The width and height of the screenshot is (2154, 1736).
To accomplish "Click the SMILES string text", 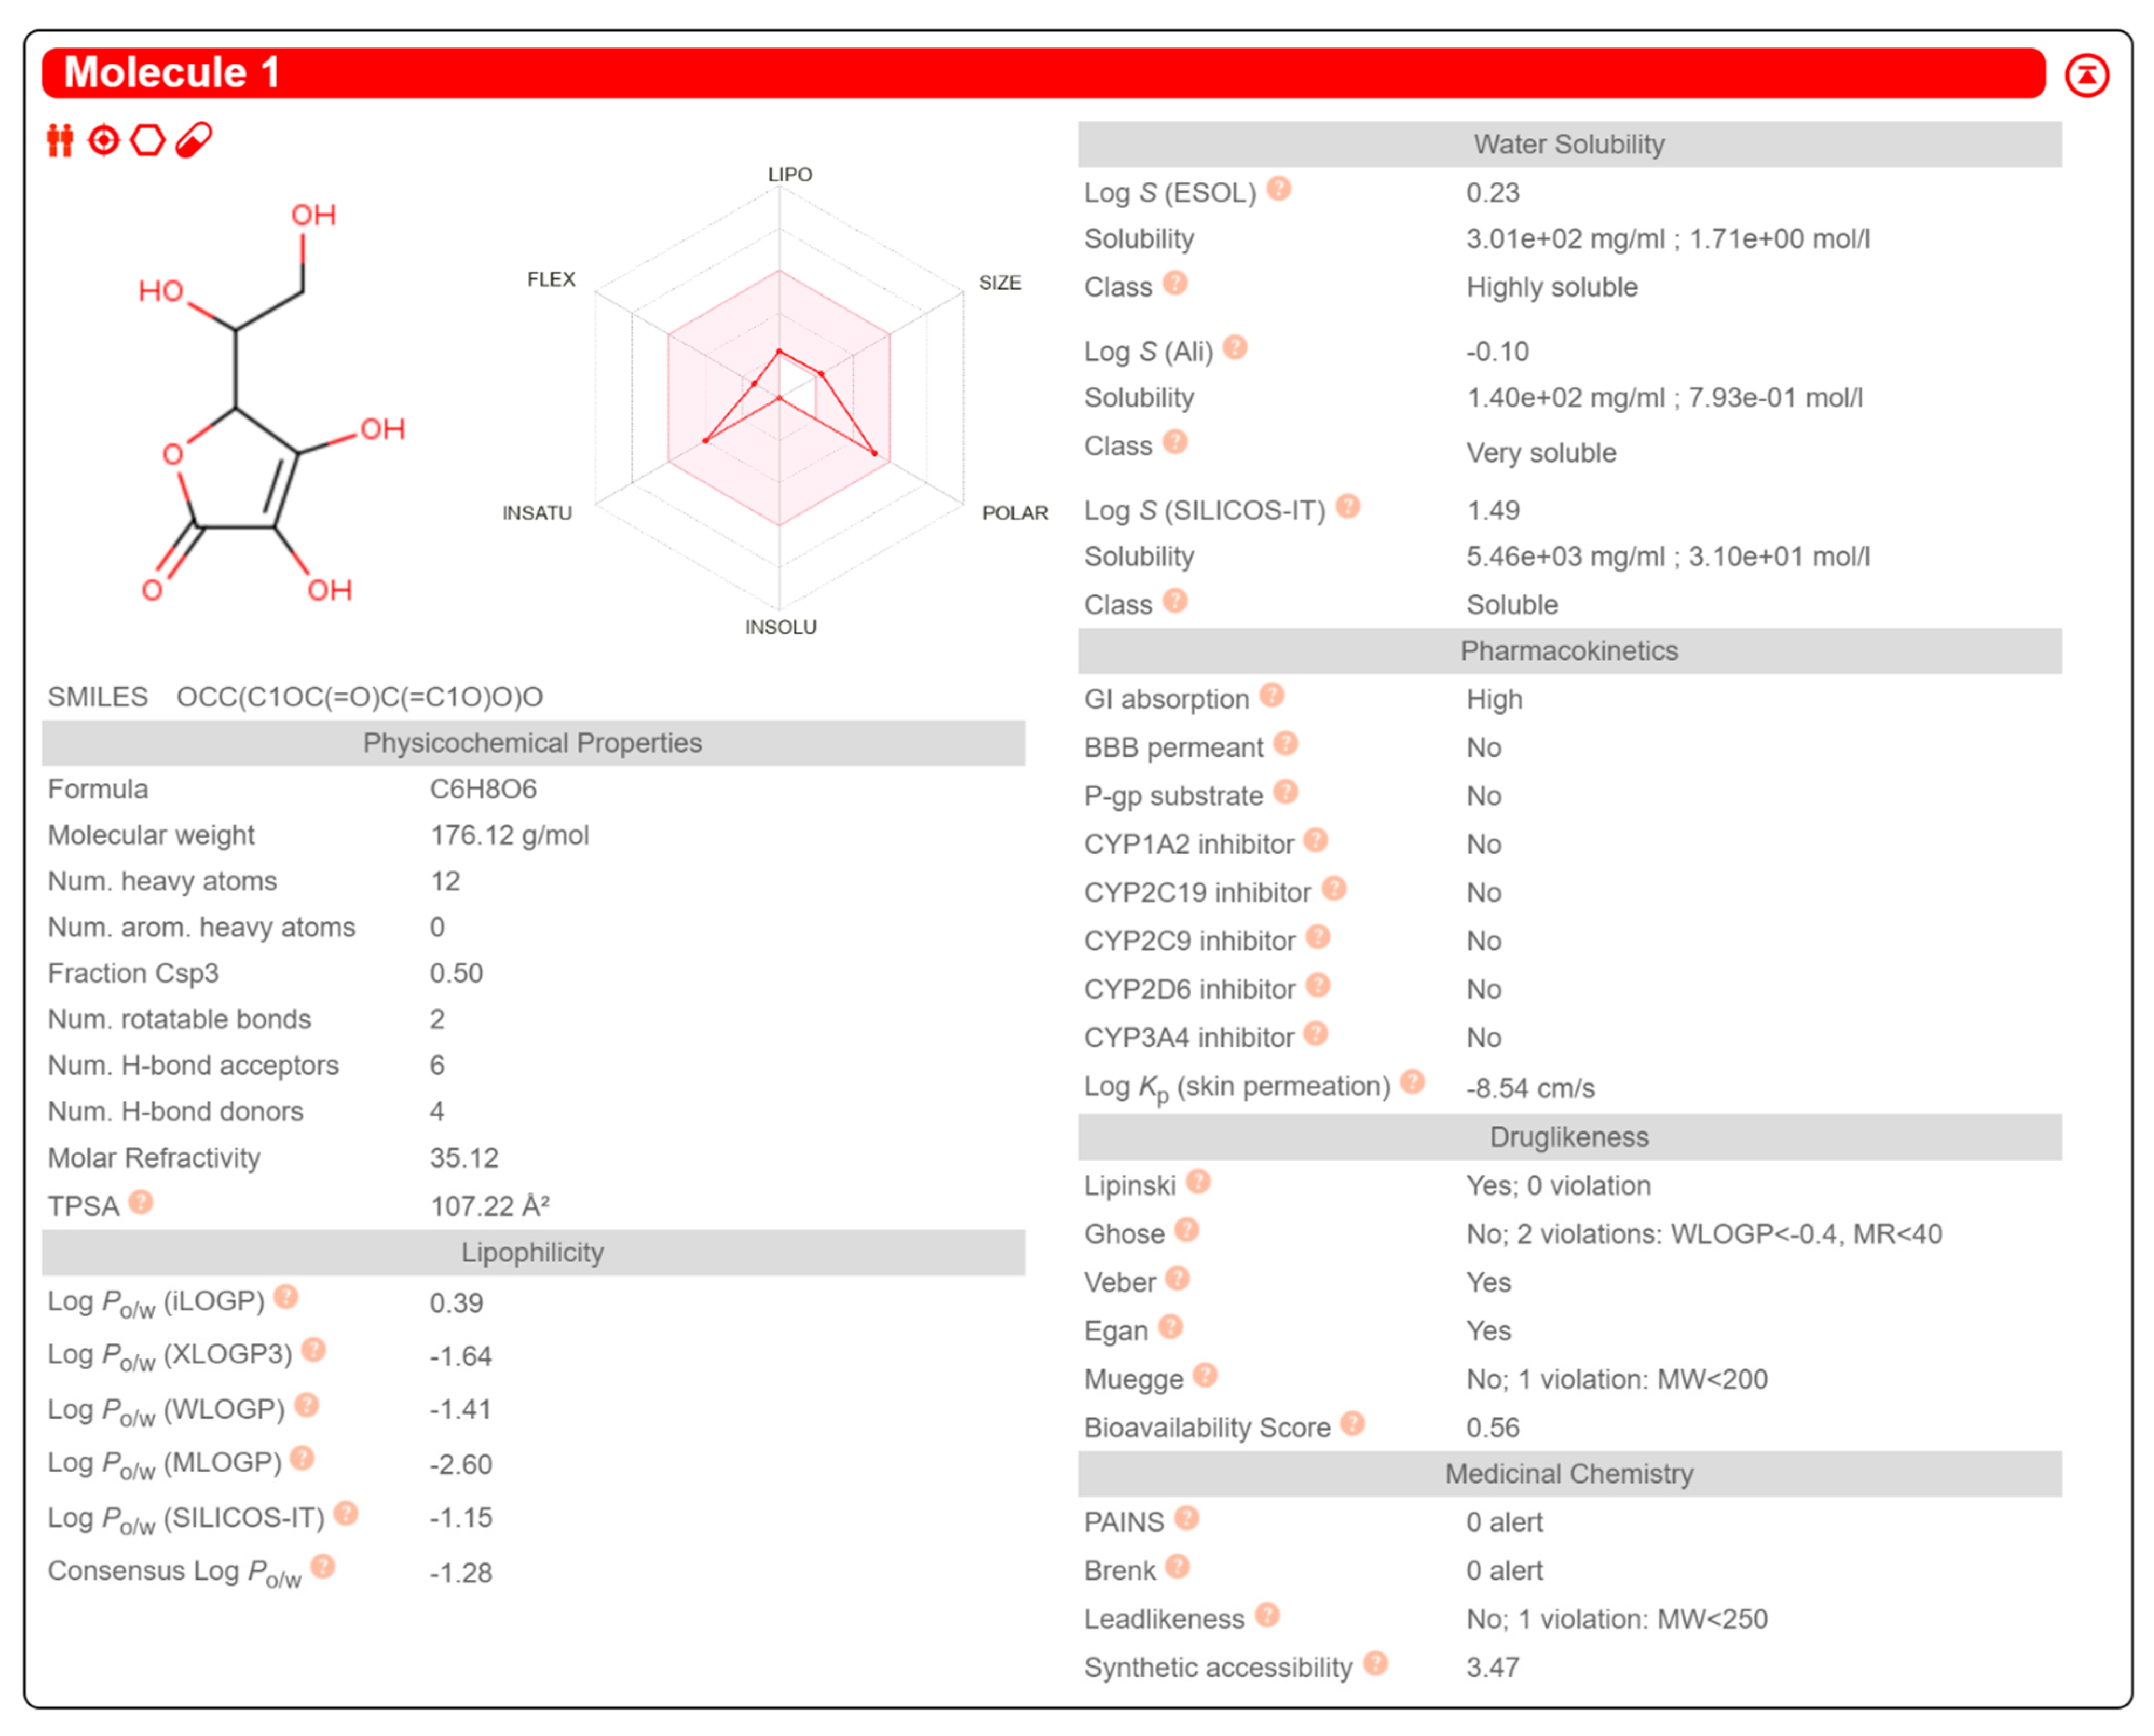I will [x=359, y=697].
